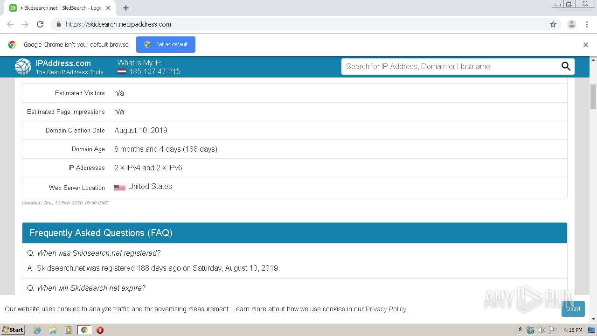Screen dimensions: 597x336
Task: Click the 4:16 PM system clock
Action: coord(573,330)
